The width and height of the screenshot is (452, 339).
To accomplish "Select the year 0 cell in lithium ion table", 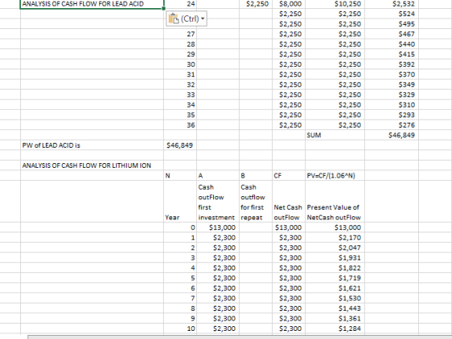I will click(180, 228).
